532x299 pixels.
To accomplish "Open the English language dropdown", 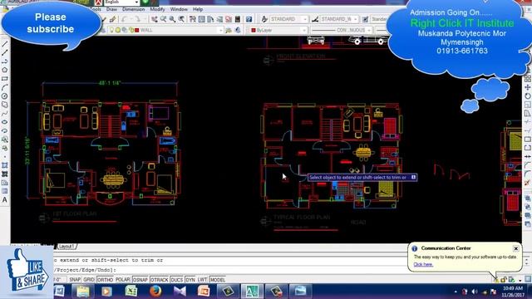I will point(136,2).
